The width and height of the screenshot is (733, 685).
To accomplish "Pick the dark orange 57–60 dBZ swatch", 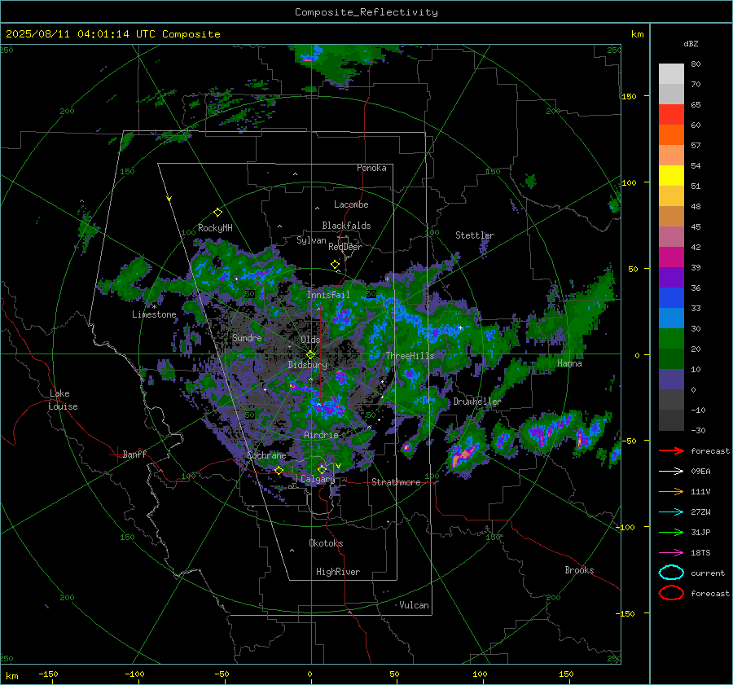I will [x=671, y=134].
